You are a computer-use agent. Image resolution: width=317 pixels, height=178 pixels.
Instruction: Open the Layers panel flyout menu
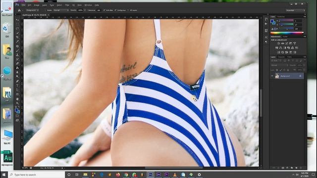pos(305,57)
